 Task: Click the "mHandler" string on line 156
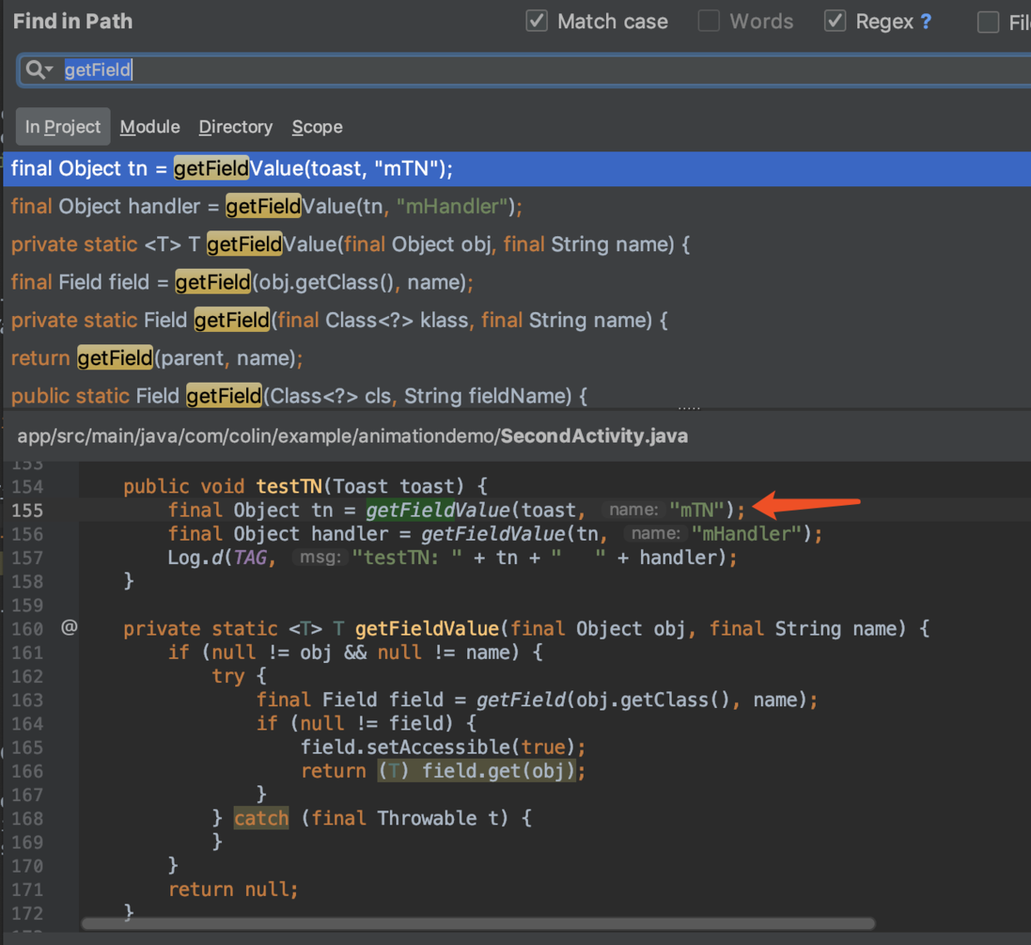point(747,533)
